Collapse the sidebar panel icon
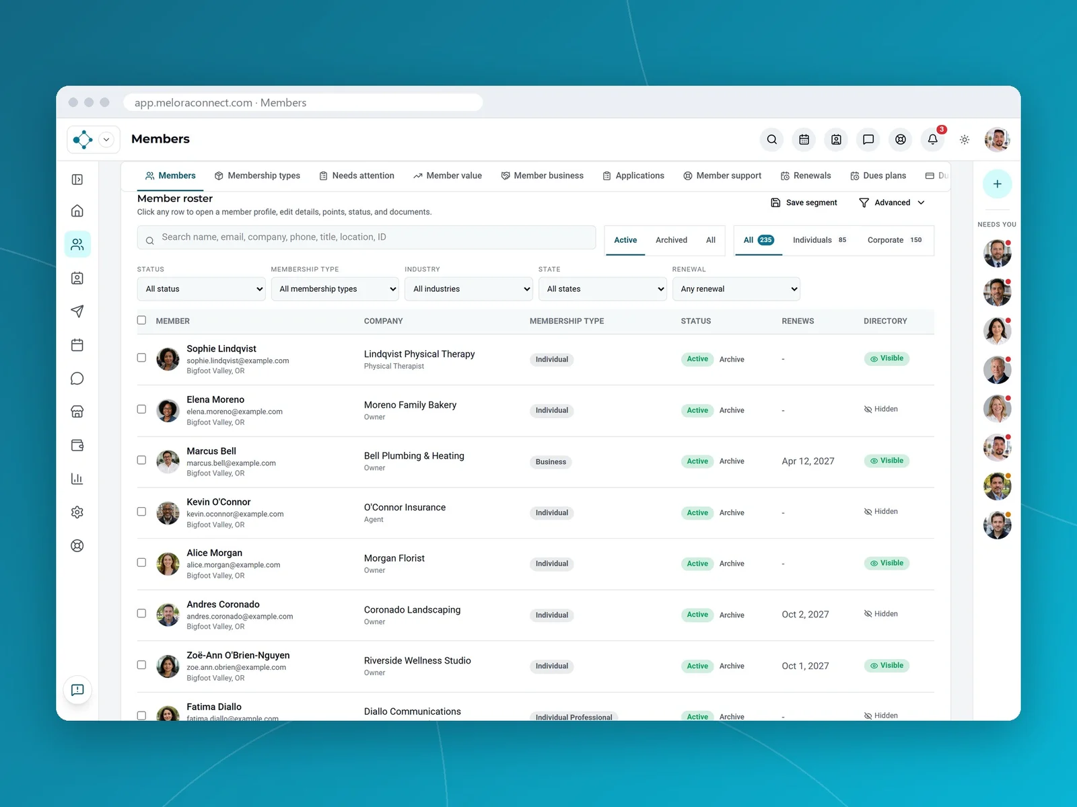This screenshot has width=1077, height=807. (x=77, y=180)
